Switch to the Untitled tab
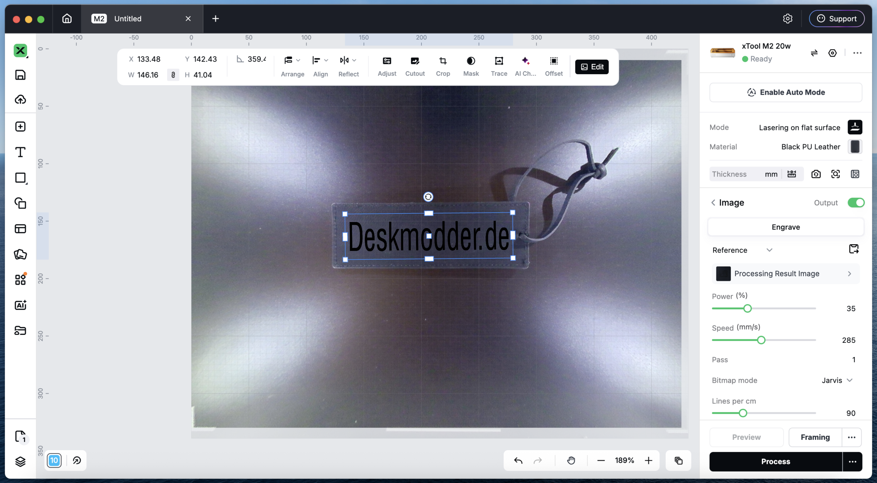877x483 pixels. (142, 18)
